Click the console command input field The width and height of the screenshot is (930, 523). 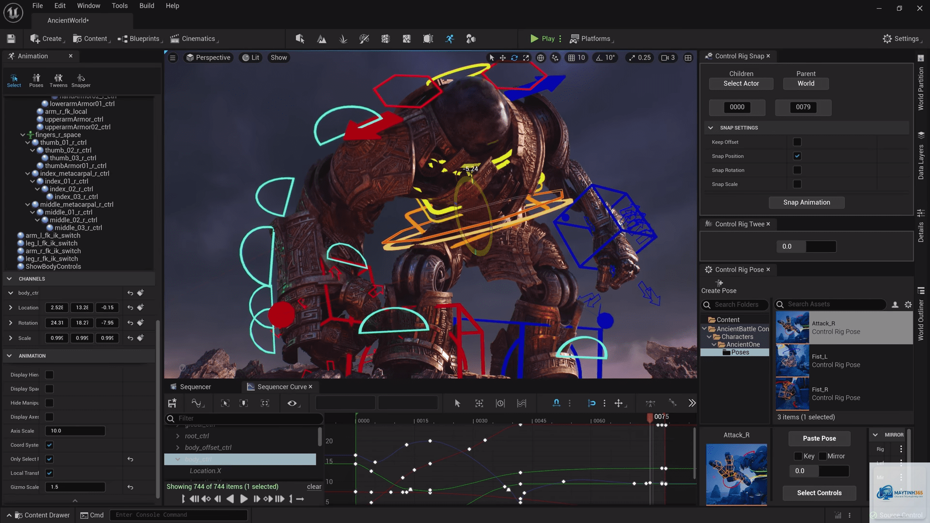click(x=179, y=515)
